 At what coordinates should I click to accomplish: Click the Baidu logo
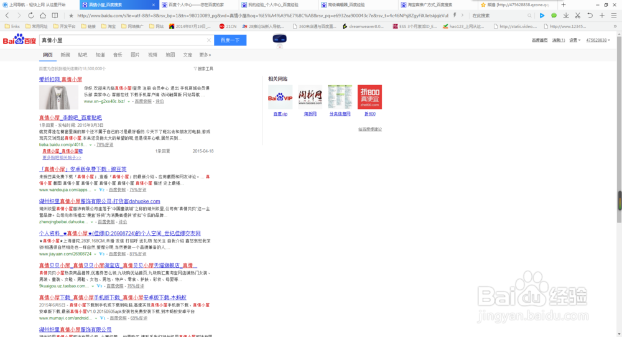click(19, 40)
